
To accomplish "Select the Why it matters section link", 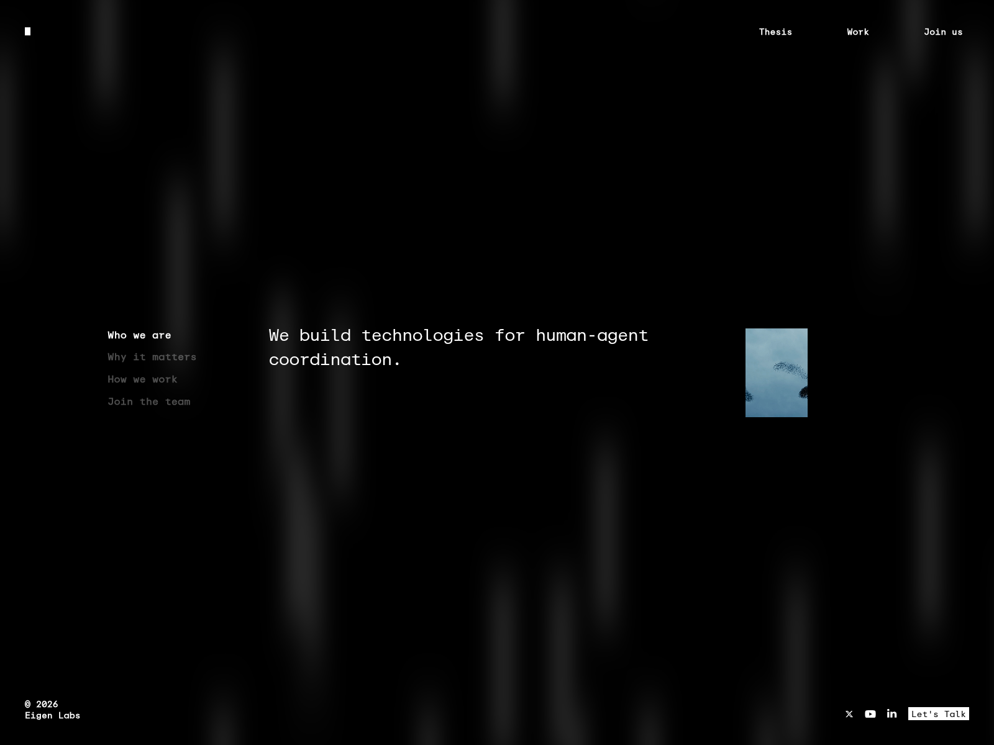I will [152, 357].
